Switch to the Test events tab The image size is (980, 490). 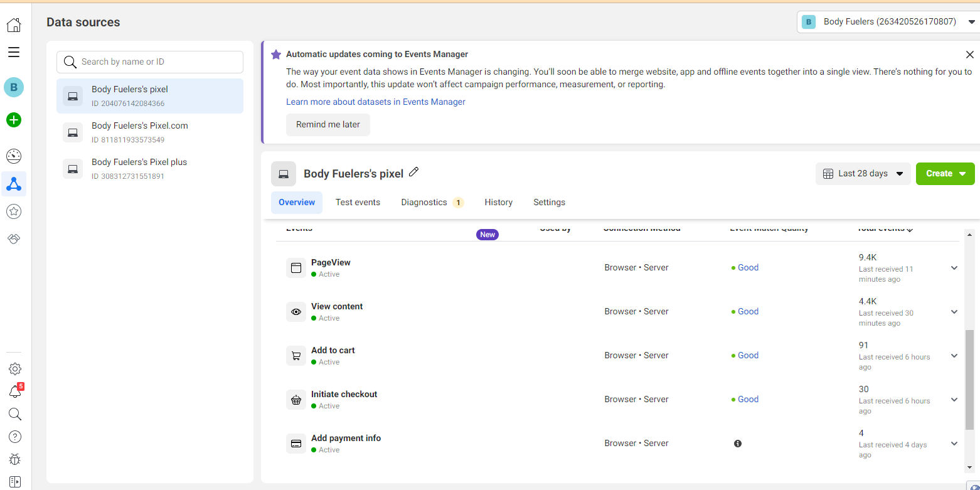coord(358,203)
